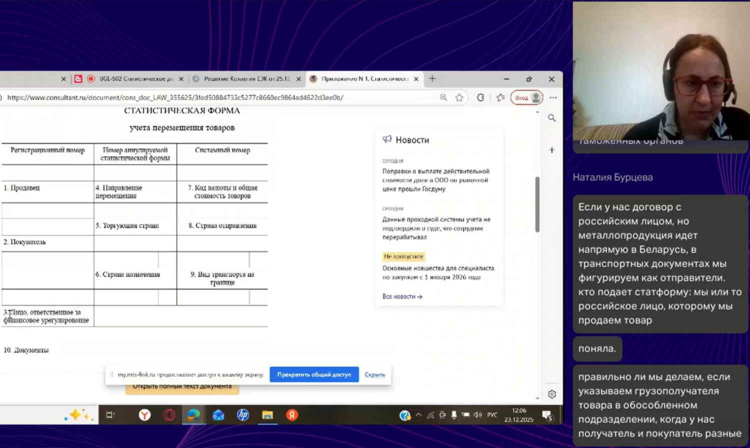
Task: Click Скрыть on the sharing bar
Action: pyautogui.click(x=374, y=374)
